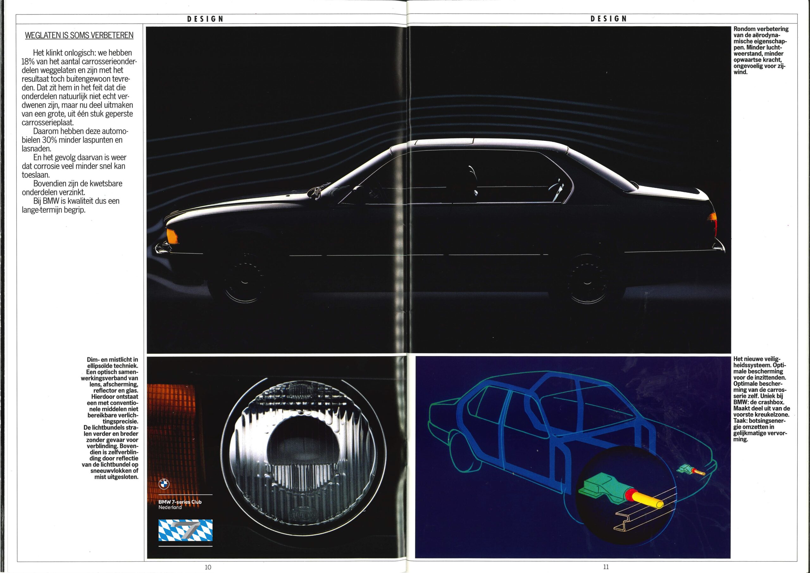Click the orange front indicator on the car

(x=173, y=236)
